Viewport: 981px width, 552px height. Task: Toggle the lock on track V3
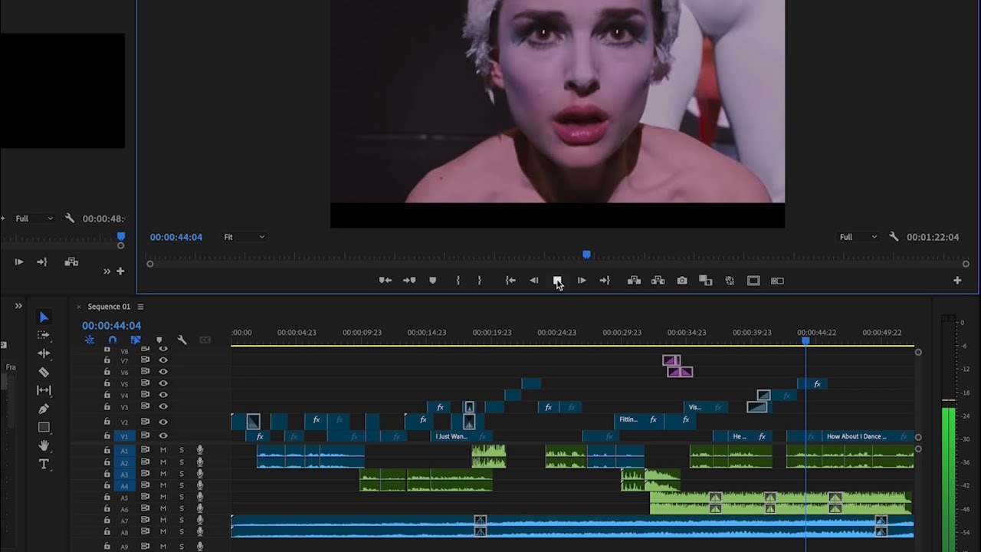107,407
